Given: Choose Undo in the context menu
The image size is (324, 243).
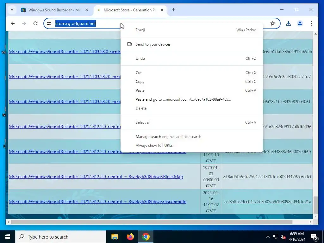Looking at the screenshot, I should click(191, 59).
